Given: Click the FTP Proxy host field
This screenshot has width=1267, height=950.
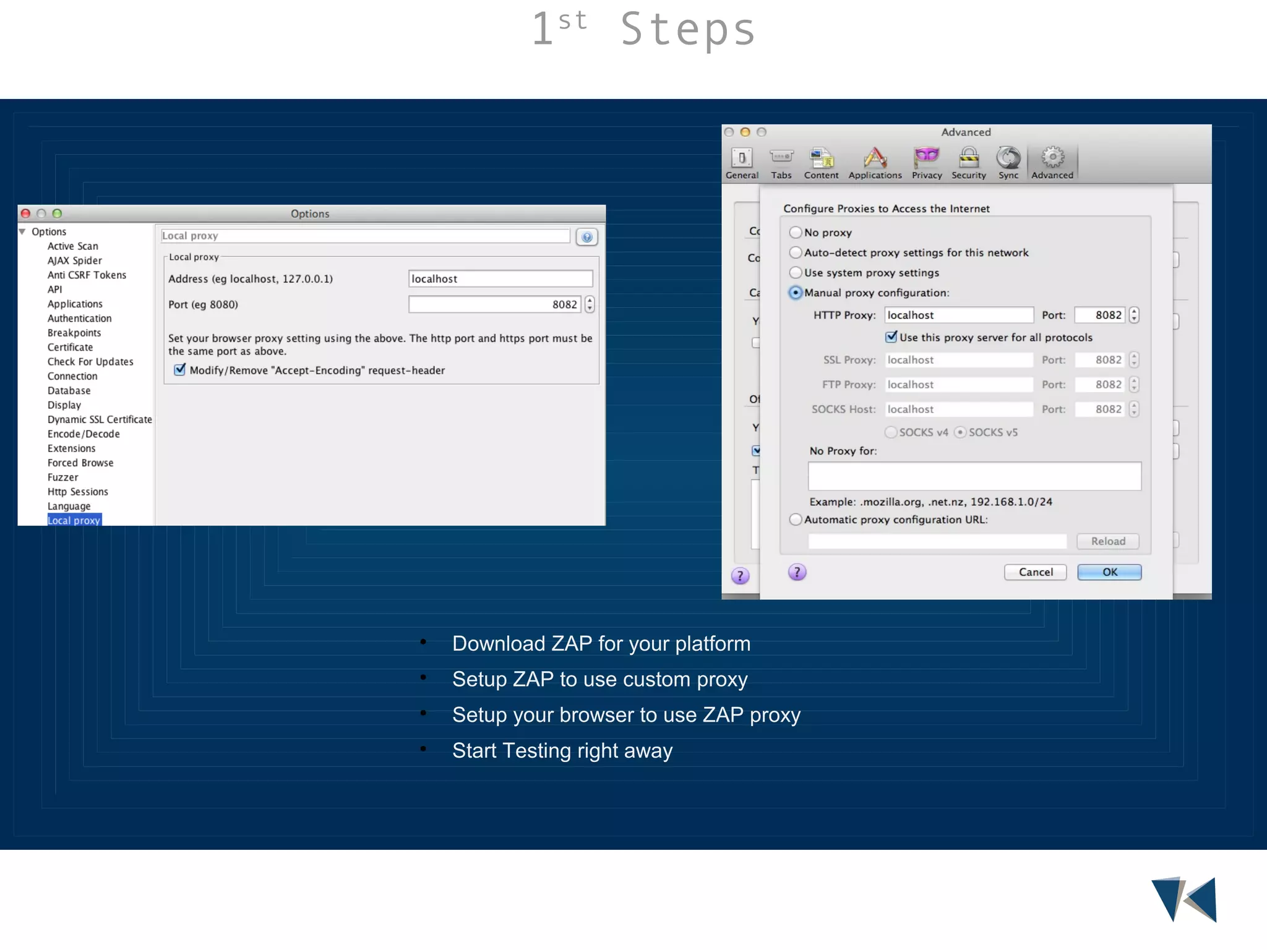Looking at the screenshot, I should pyautogui.click(x=959, y=385).
